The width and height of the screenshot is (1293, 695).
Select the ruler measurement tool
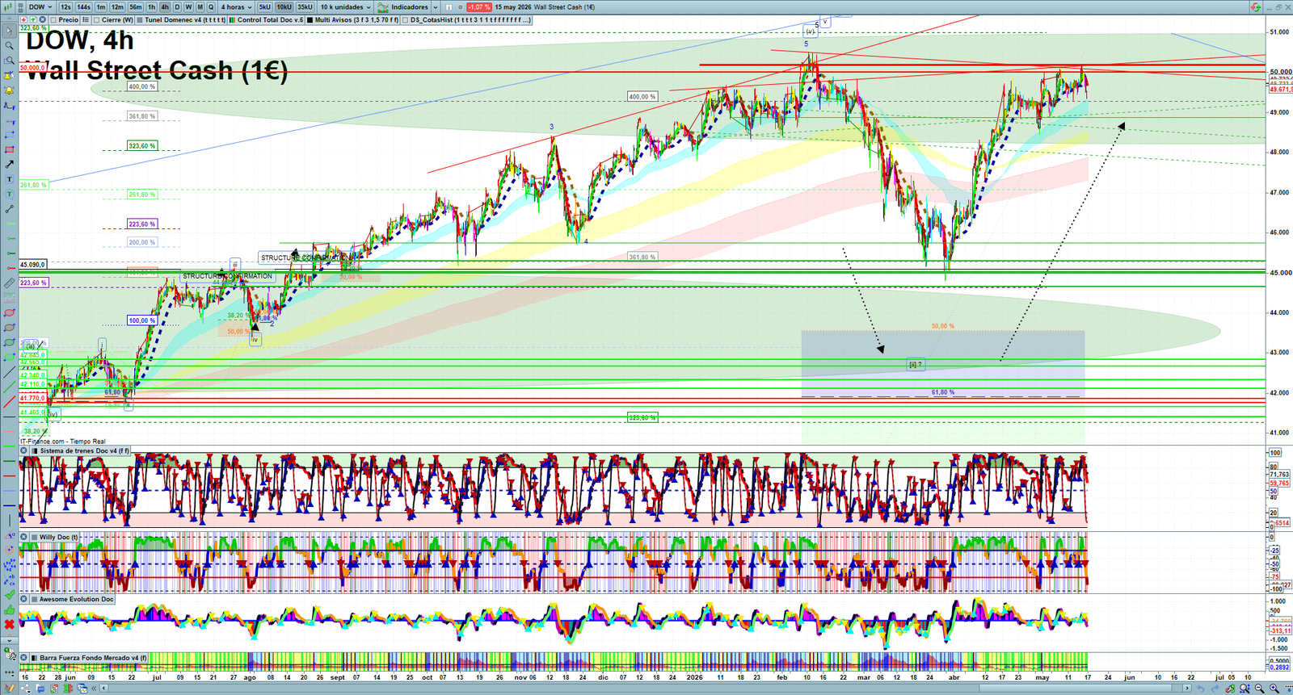[9, 283]
